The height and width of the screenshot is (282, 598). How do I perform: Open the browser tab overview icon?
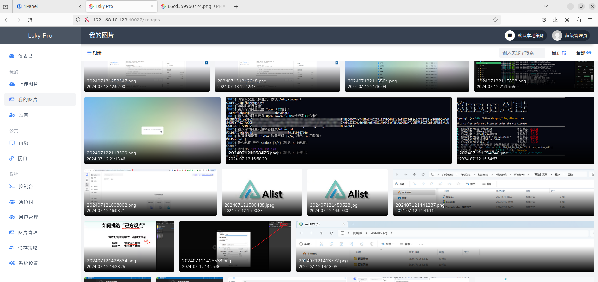coord(5,6)
